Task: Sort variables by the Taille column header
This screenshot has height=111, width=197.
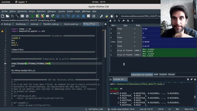Action: pyautogui.click(x=138, y=25)
